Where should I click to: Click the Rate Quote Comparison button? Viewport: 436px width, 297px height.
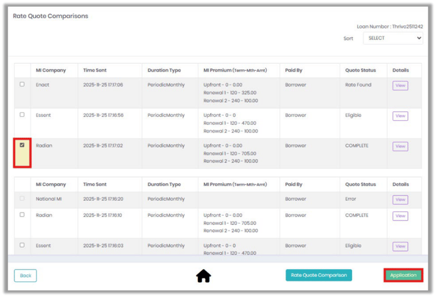pos(319,275)
